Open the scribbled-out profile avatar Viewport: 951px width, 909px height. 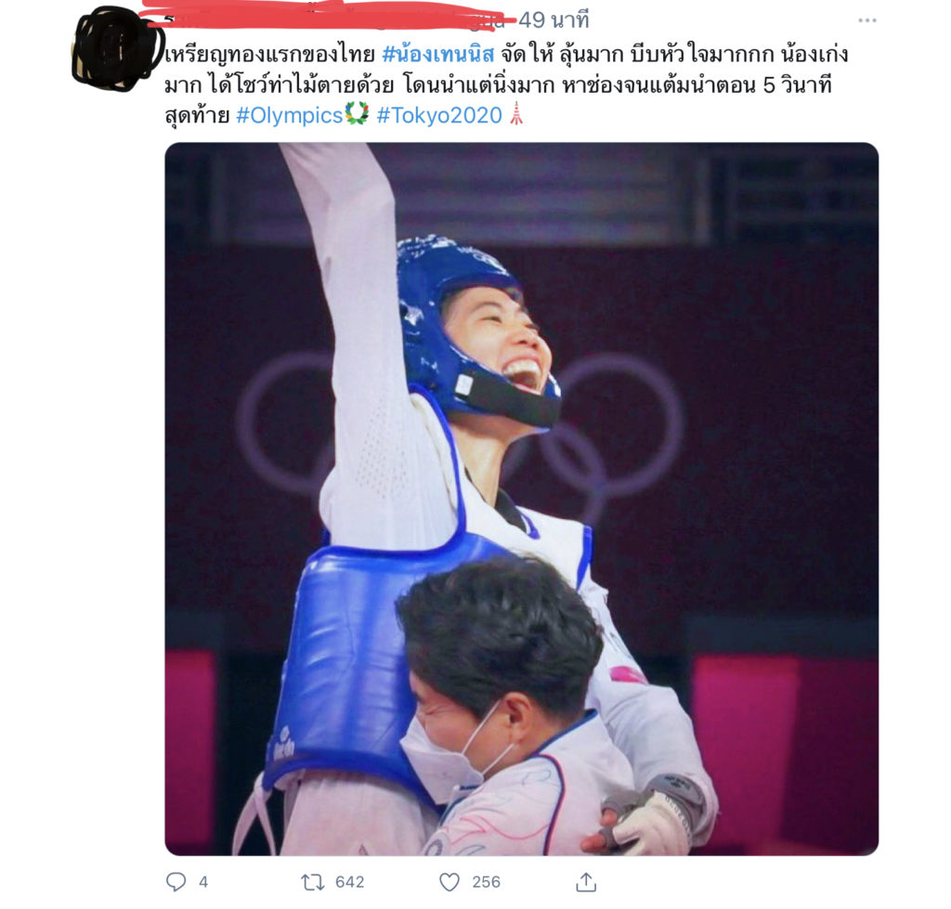point(114,50)
